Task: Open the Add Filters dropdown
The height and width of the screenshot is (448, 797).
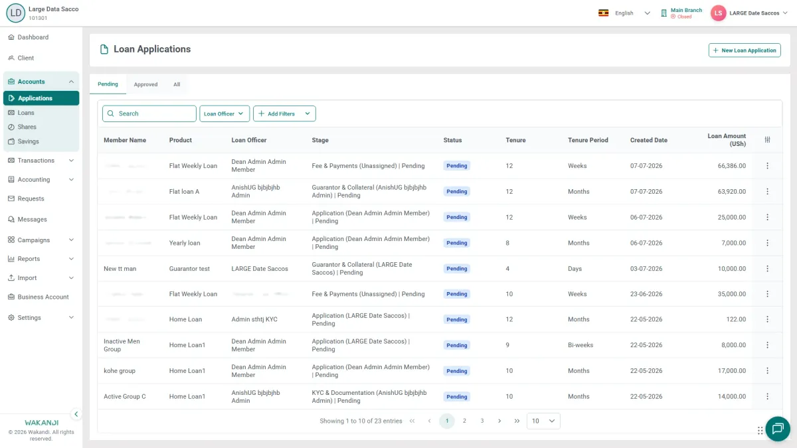Action: point(284,113)
